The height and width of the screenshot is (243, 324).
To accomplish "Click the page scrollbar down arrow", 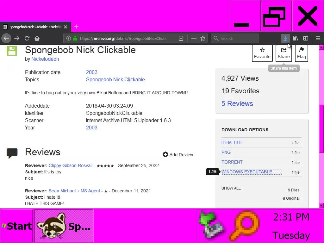I will point(321,206).
